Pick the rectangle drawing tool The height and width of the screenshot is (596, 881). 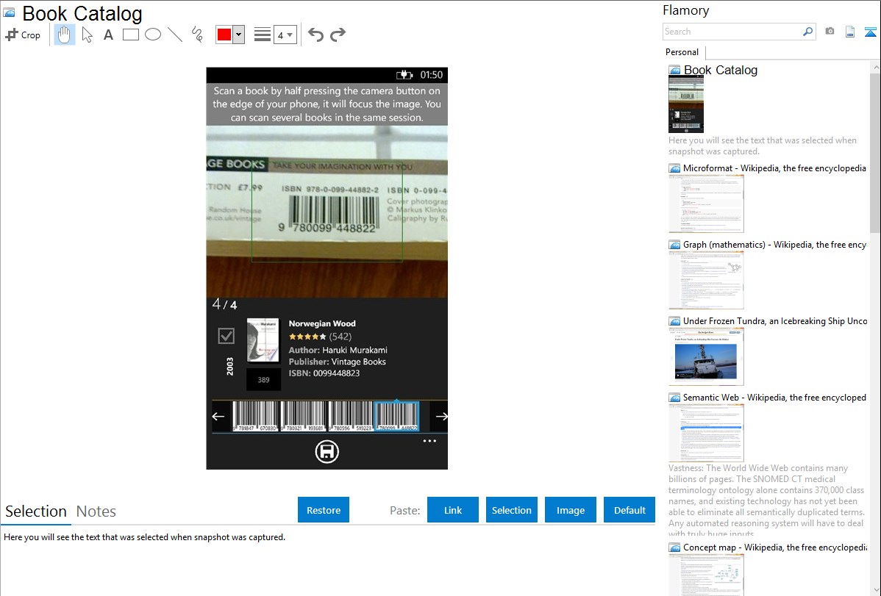[131, 35]
